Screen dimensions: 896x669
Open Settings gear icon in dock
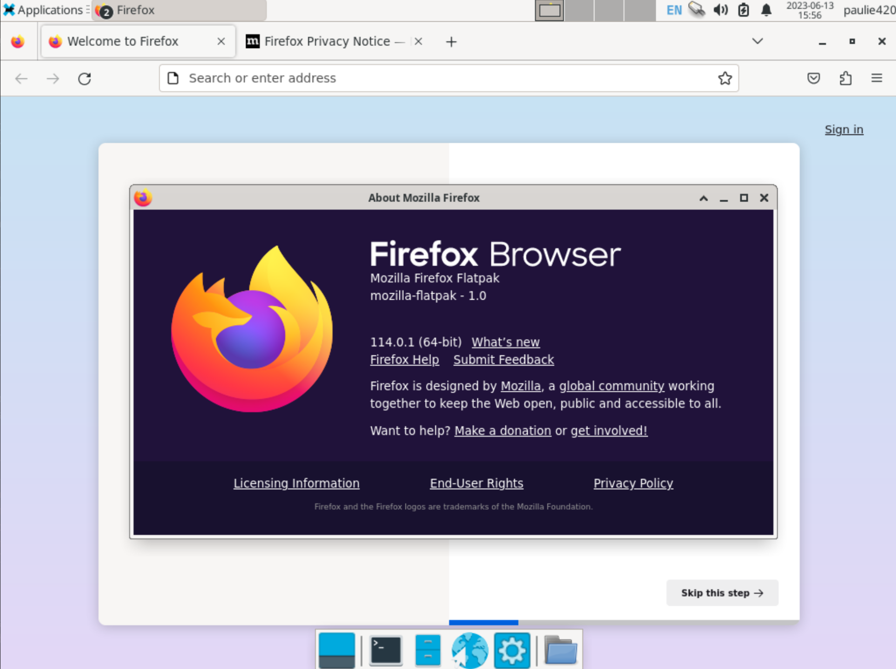[512, 650]
